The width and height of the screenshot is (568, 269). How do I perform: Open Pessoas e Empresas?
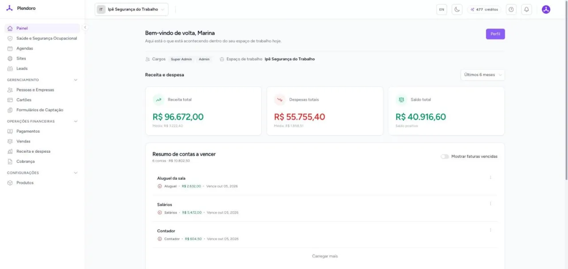42,90
